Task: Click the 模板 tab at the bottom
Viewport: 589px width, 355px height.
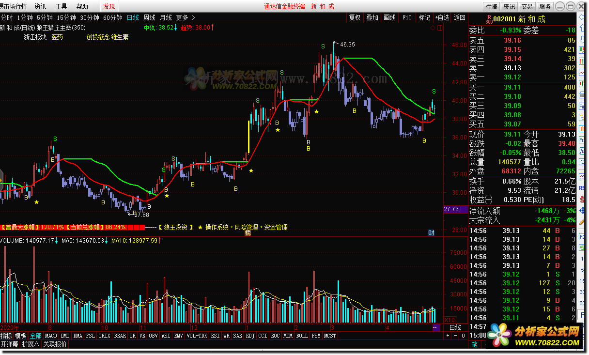Action: [21, 336]
